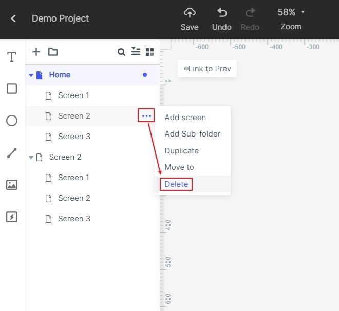Open Screen 2 under Screen 2 folder
Viewport: 339px width, 311px height.
click(x=91, y=198)
